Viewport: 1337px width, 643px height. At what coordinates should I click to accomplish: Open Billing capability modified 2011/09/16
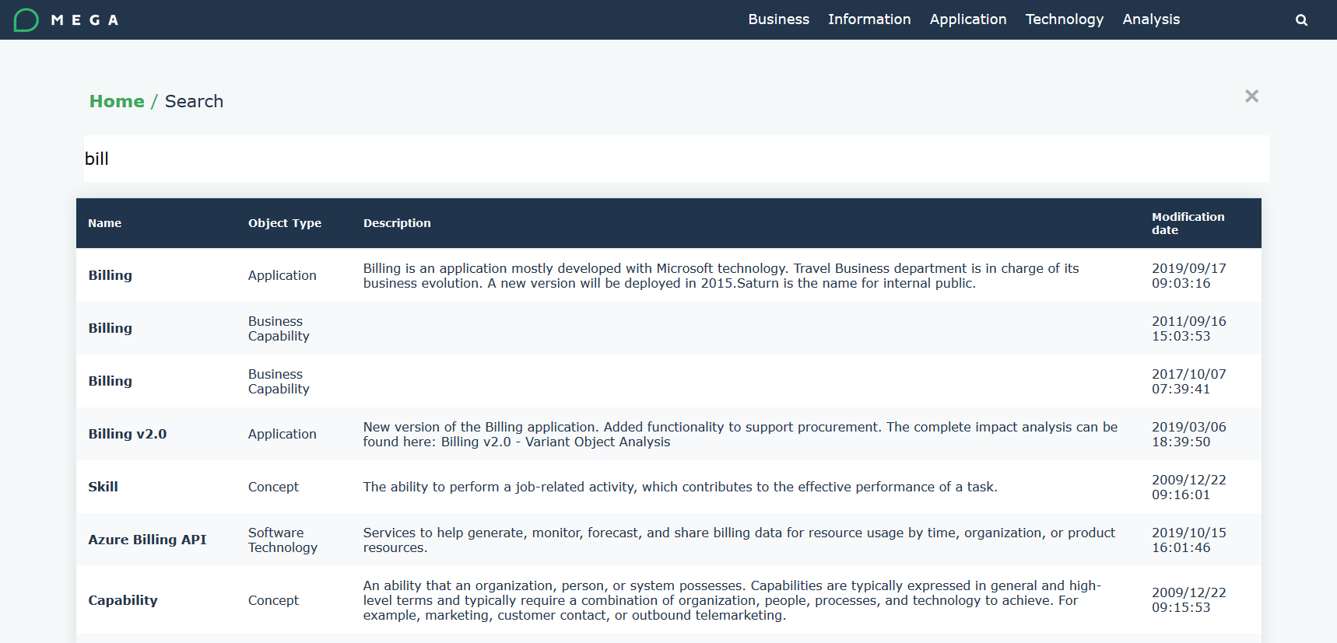pyautogui.click(x=110, y=328)
